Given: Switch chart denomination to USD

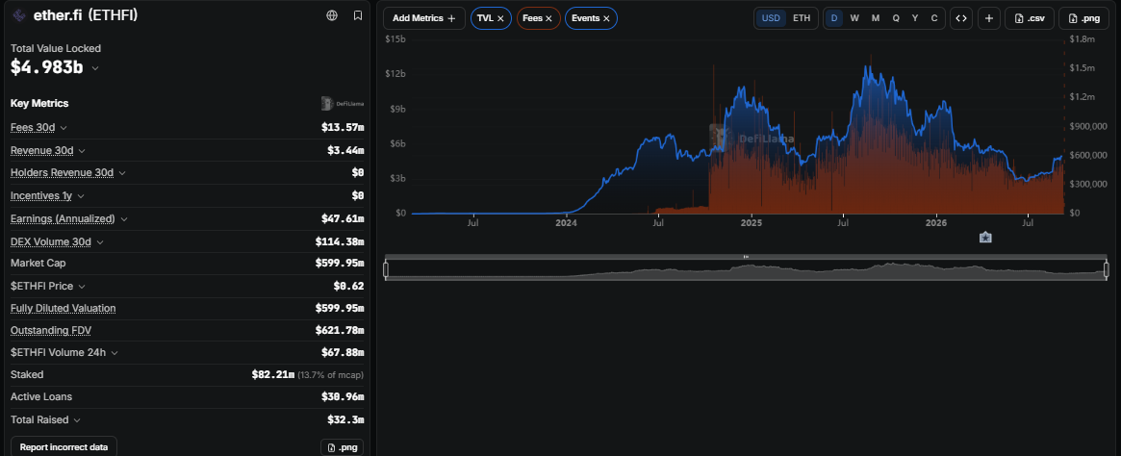Looking at the screenshot, I should (771, 18).
